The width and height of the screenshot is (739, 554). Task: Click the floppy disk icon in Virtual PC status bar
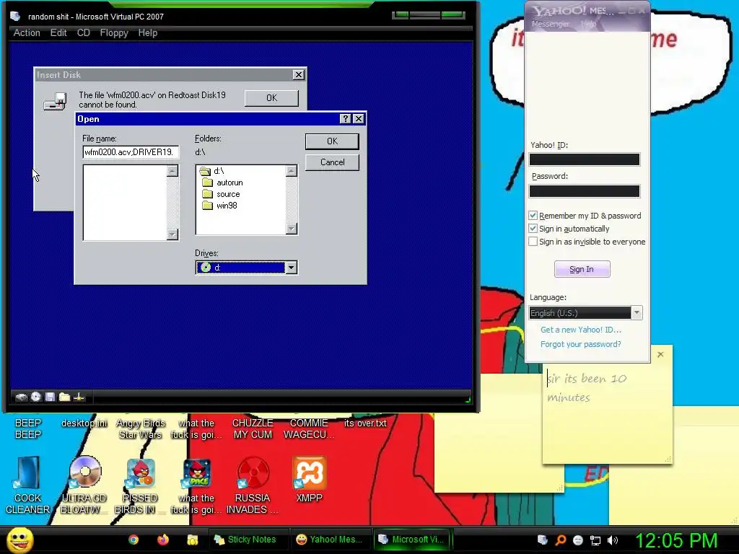tap(50, 397)
